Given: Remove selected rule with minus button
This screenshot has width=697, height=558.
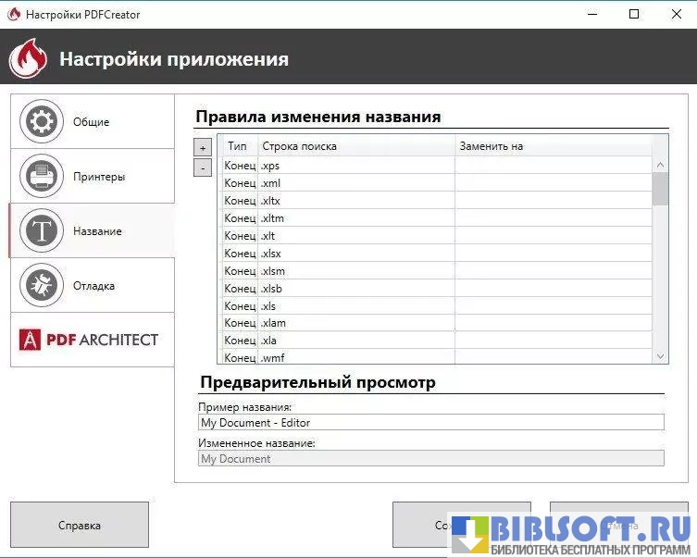Looking at the screenshot, I should 203,167.
